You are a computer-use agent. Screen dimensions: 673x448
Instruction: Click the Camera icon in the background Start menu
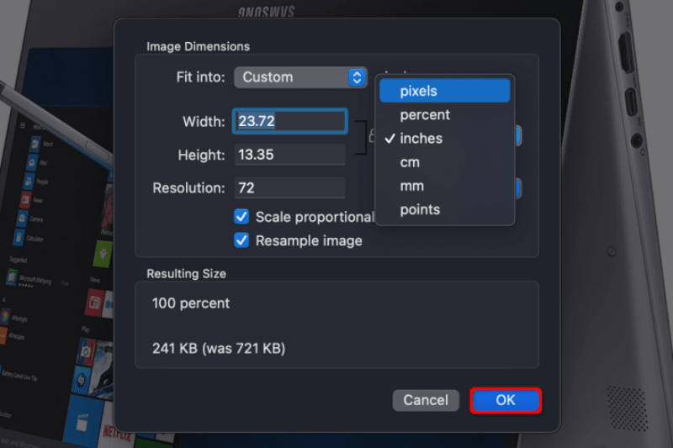tap(24, 219)
